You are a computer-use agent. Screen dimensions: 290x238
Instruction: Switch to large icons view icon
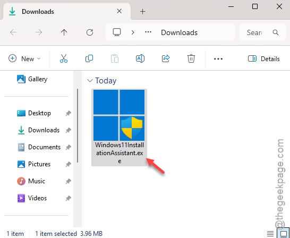283,234
